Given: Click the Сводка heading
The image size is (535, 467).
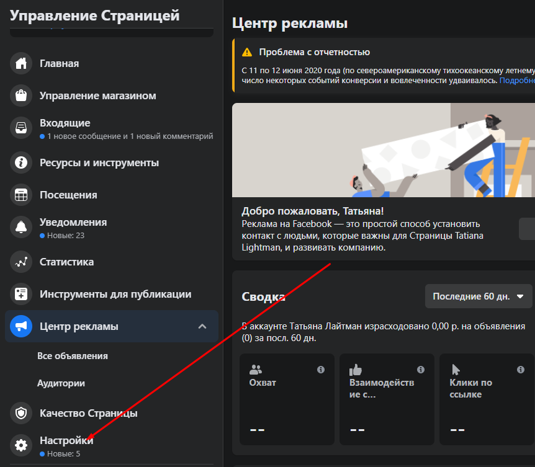Looking at the screenshot, I should (x=263, y=296).
